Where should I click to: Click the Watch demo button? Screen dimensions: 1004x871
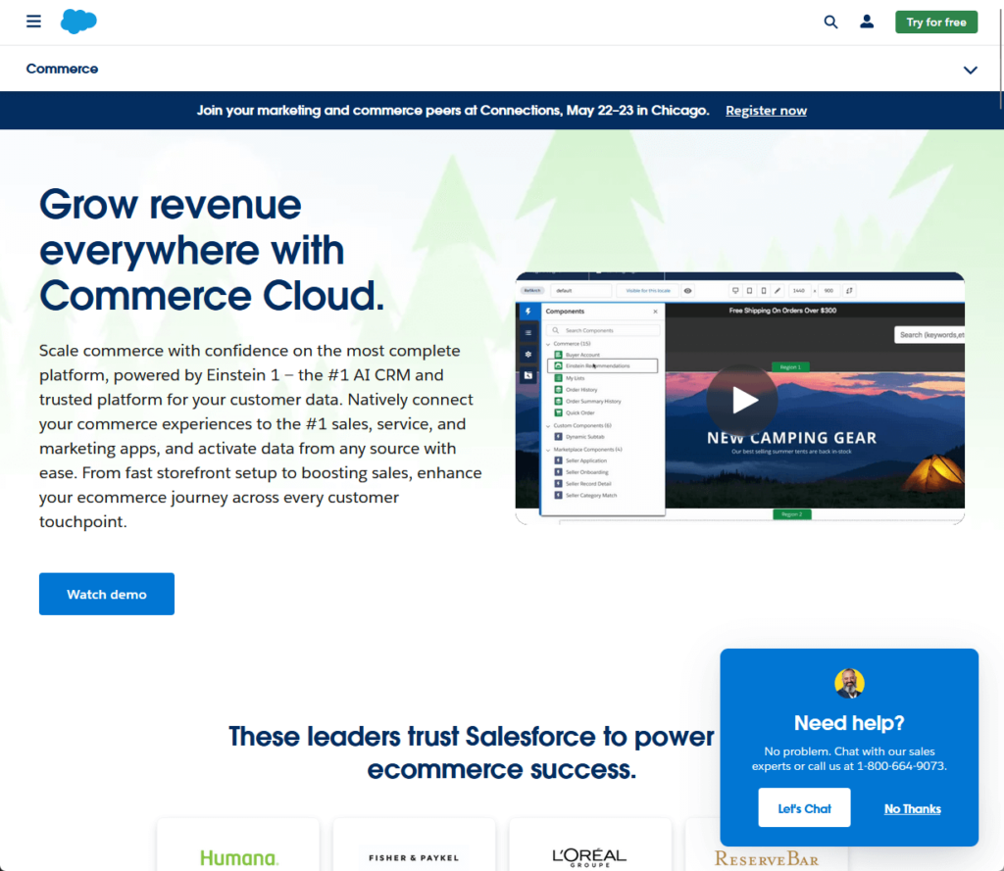(106, 594)
